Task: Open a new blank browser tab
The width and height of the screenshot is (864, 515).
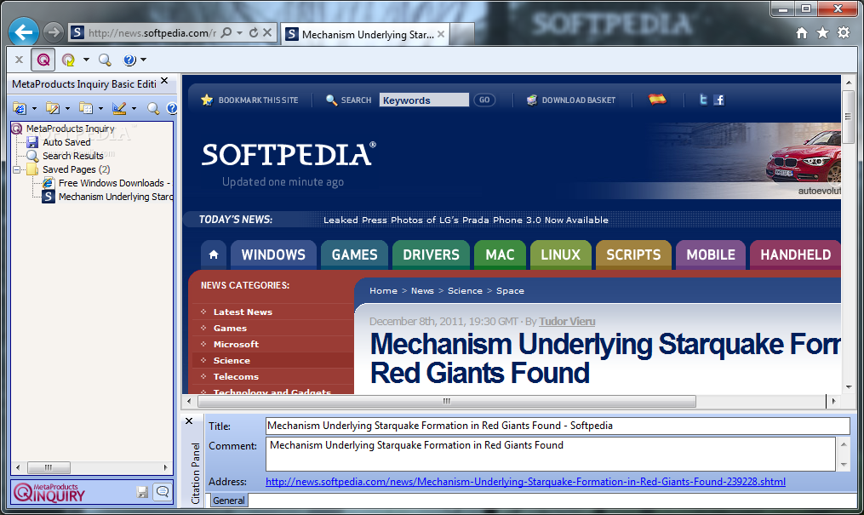Action: point(462,34)
